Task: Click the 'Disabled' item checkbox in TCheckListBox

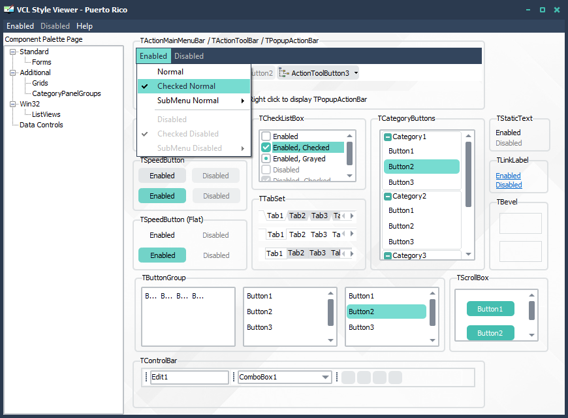Action: click(266, 170)
